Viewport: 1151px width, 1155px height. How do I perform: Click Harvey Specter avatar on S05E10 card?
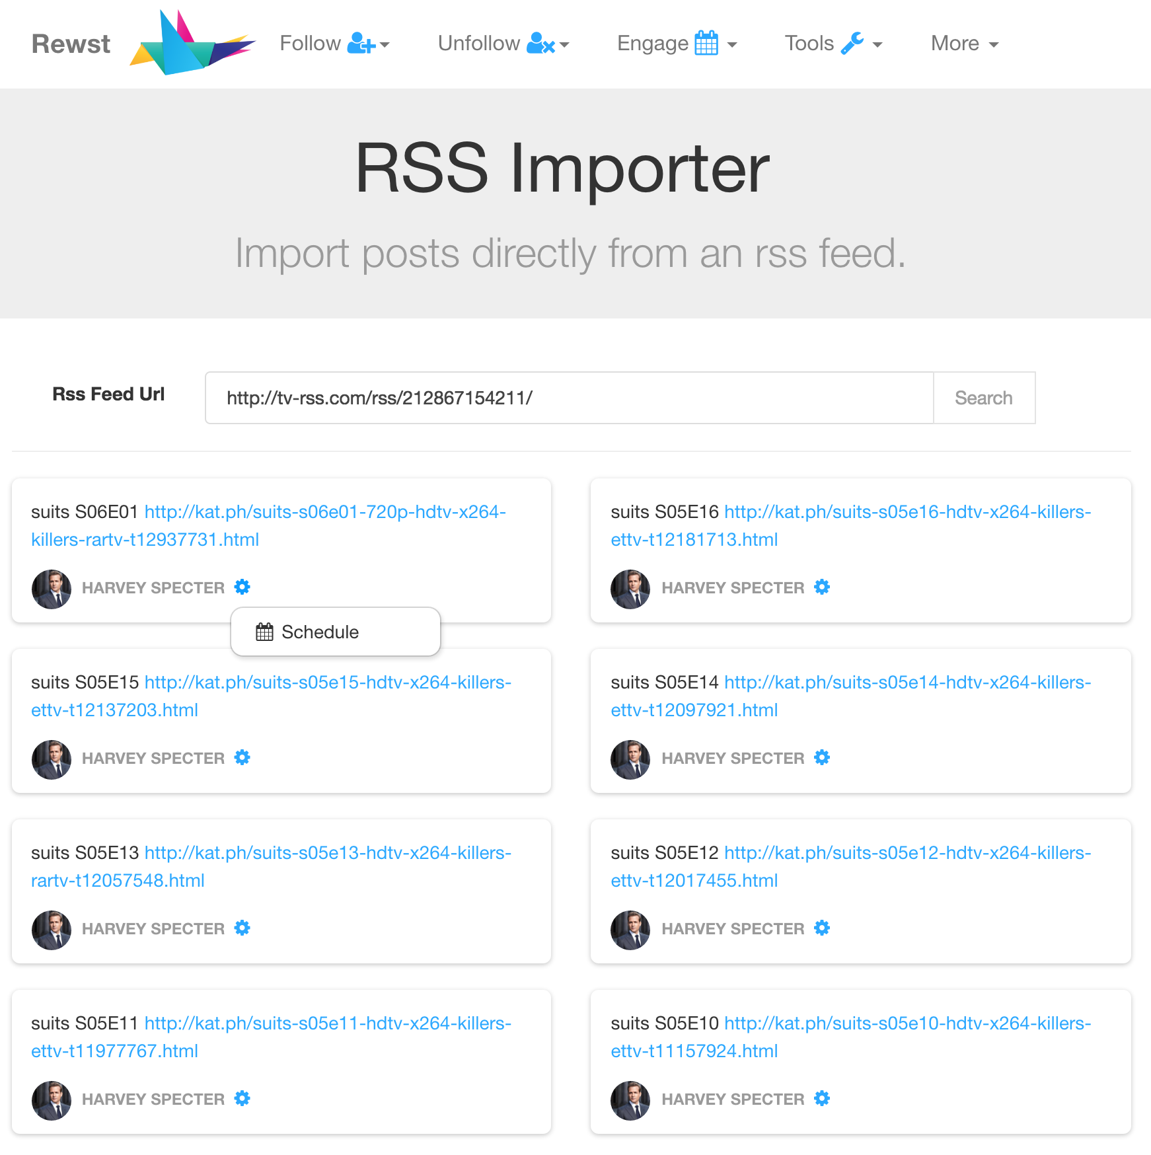tap(630, 1100)
